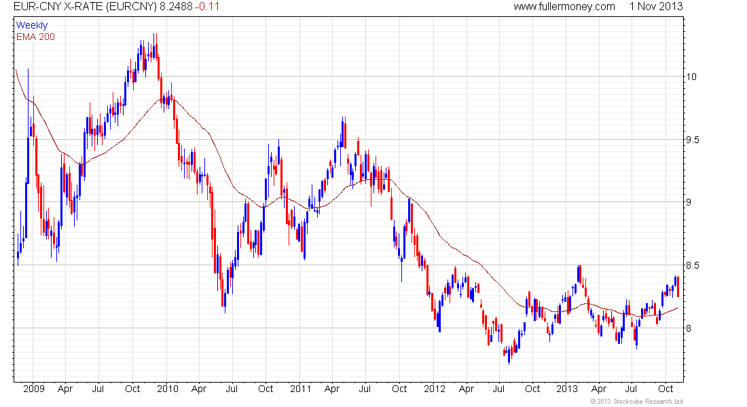Click the Oct label before 2010
The image size is (747, 407).
132,389
